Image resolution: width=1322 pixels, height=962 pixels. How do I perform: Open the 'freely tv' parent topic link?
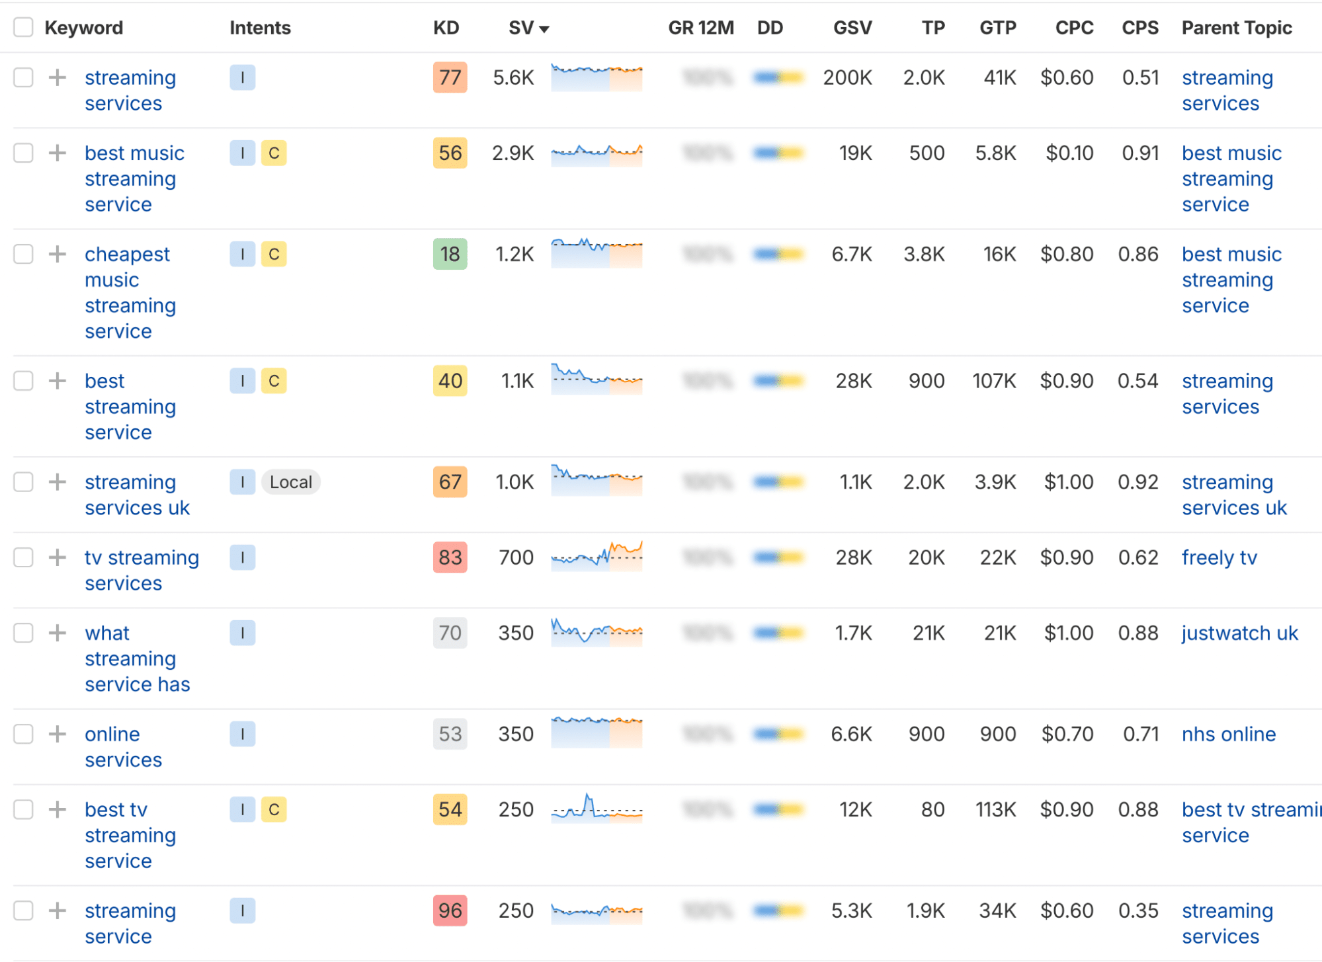point(1219,557)
